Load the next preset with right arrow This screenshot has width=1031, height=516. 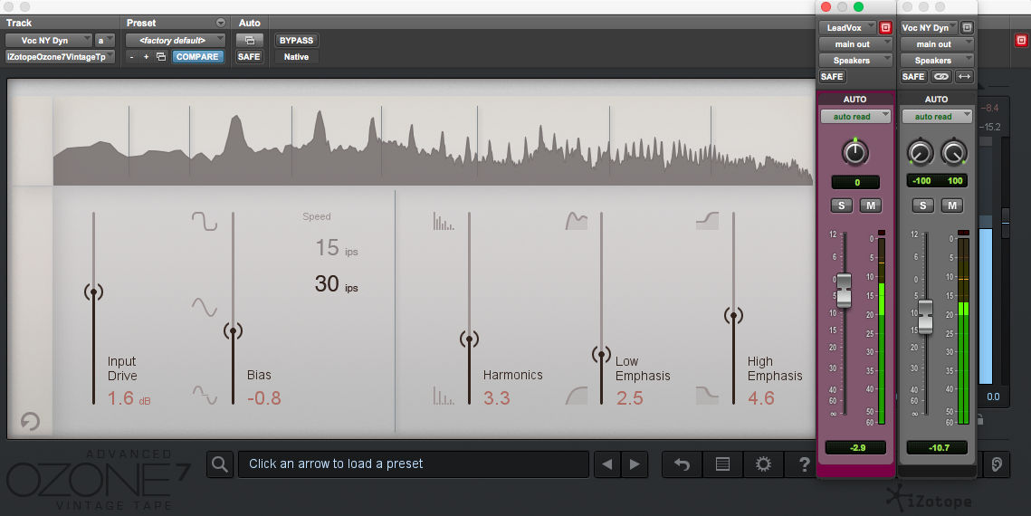tap(635, 464)
